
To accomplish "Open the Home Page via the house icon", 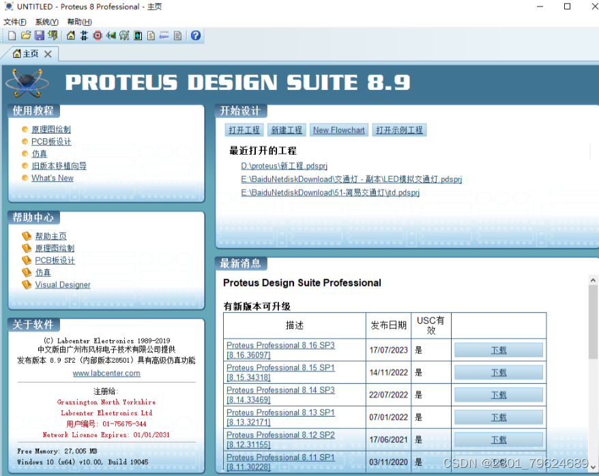I will 70,35.
